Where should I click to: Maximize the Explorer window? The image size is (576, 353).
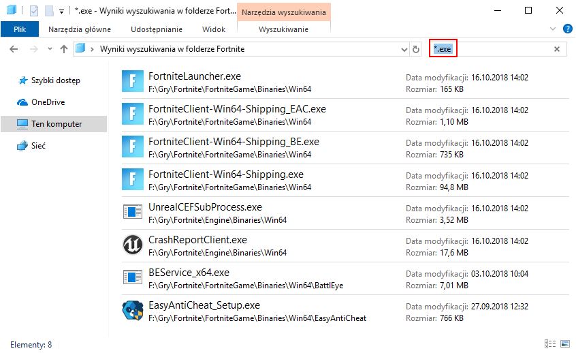tap(528, 10)
